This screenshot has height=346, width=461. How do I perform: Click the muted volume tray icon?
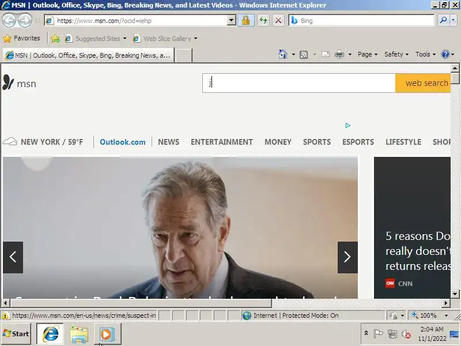406,334
